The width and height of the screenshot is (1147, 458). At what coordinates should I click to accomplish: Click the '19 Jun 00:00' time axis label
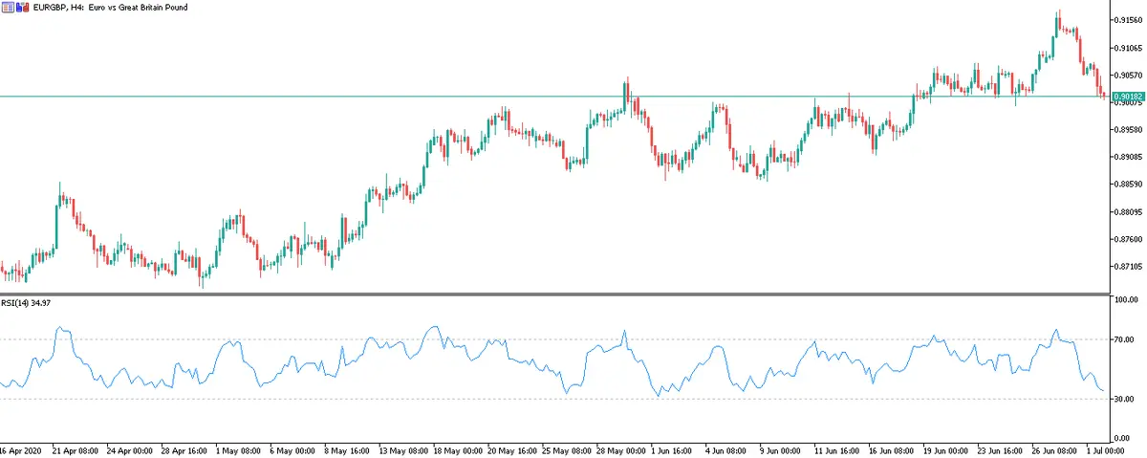point(946,449)
